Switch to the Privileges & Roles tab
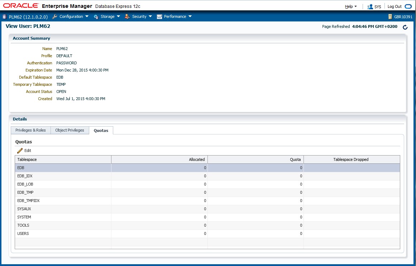Viewport: 416px width, 266px height. pyautogui.click(x=30, y=130)
